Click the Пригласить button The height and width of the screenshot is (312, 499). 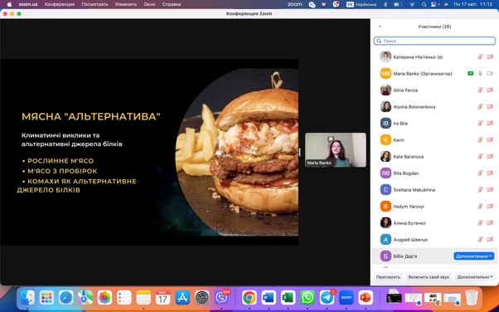click(388, 277)
